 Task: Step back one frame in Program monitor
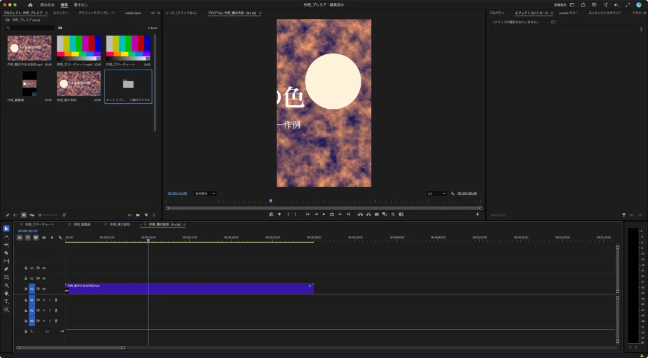(x=316, y=214)
